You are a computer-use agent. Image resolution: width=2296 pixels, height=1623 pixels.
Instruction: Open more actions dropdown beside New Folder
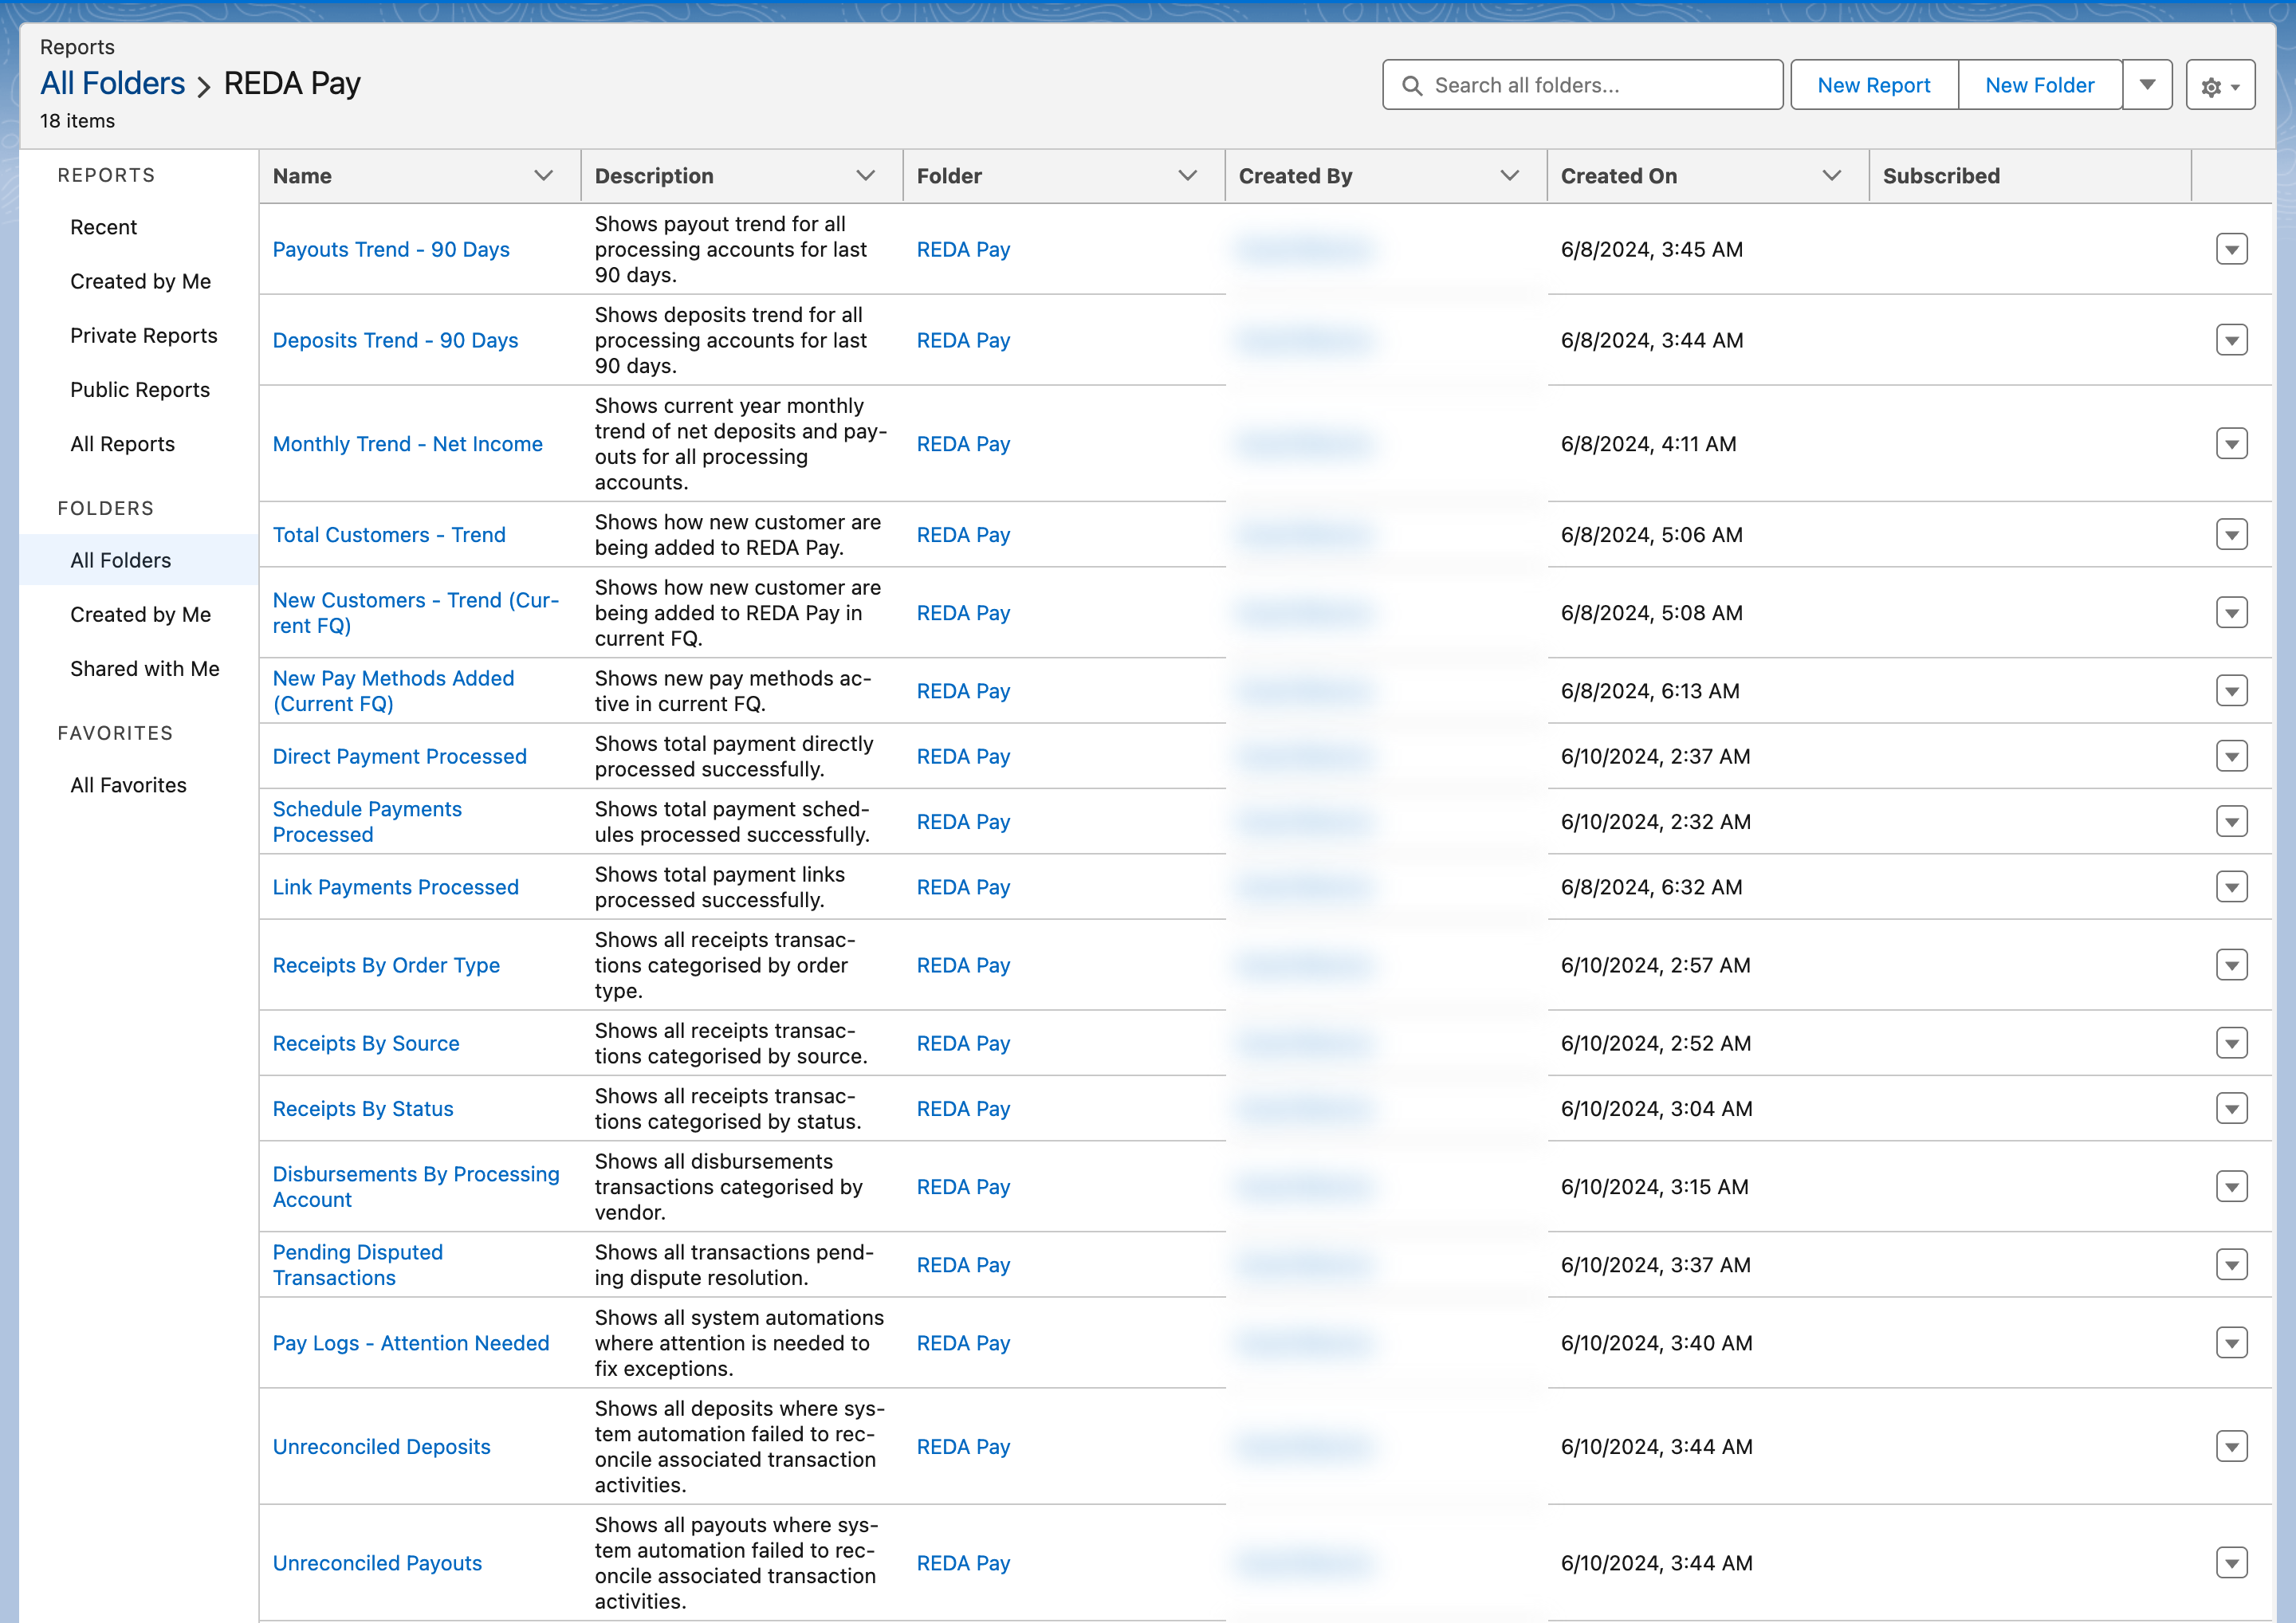pyautogui.click(x=2147, y=85)
